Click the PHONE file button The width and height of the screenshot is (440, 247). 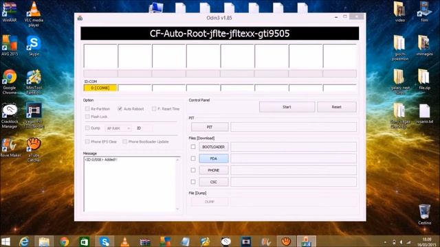point(214,170)
